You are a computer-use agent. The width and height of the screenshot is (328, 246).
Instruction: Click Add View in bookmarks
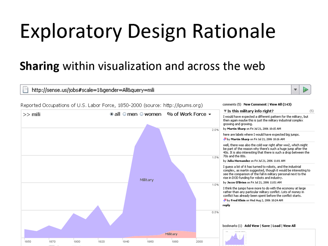pos(252,226)
